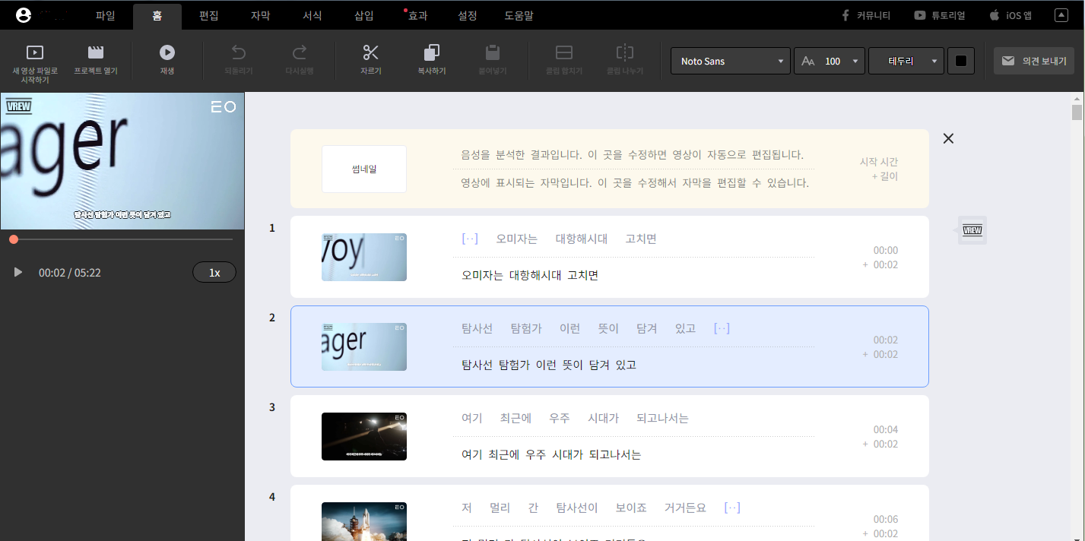Select the word 되고나서는 in clip 3
Screen dimensions: 1085x541
[x=661, y=418]
